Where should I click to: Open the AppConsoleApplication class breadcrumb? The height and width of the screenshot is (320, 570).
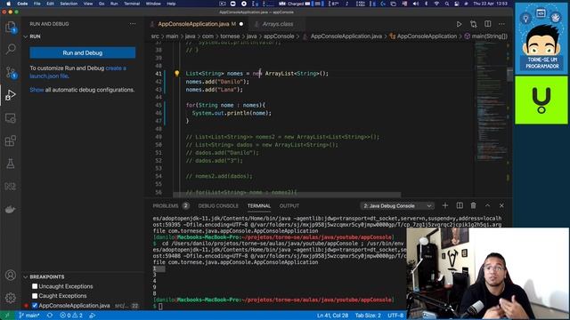(x=427, y=36)
